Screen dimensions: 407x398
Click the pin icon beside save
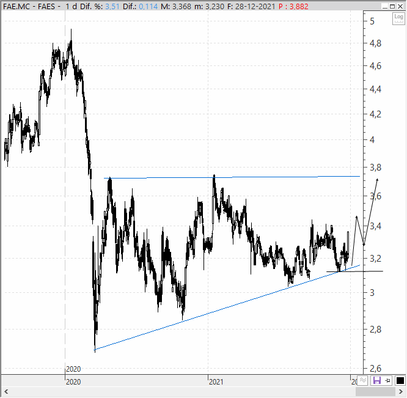click(388, 381)
